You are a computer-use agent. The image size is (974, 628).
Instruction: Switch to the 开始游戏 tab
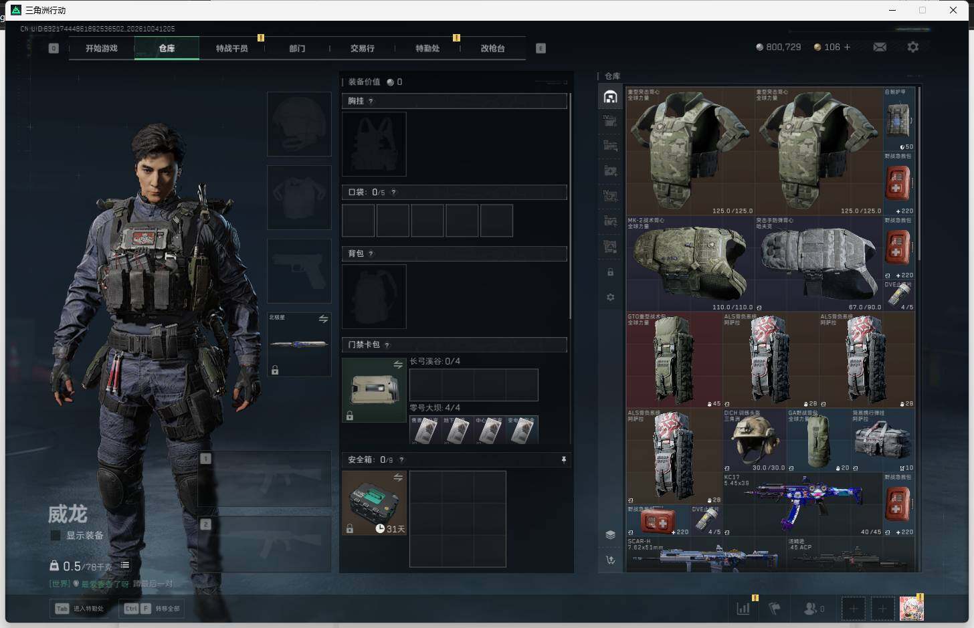click(102, 48)
